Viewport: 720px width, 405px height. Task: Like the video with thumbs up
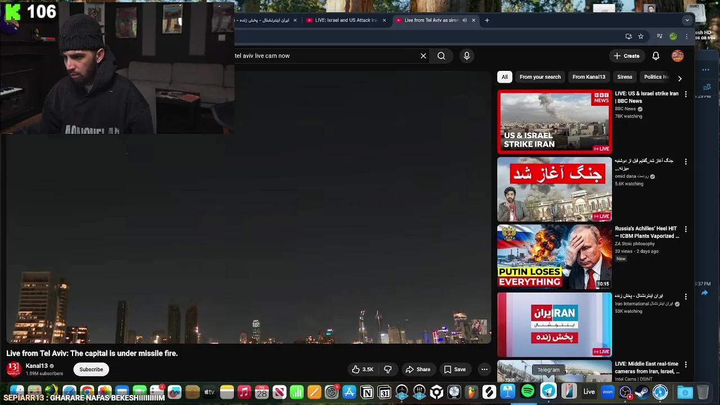pos(362,370)
